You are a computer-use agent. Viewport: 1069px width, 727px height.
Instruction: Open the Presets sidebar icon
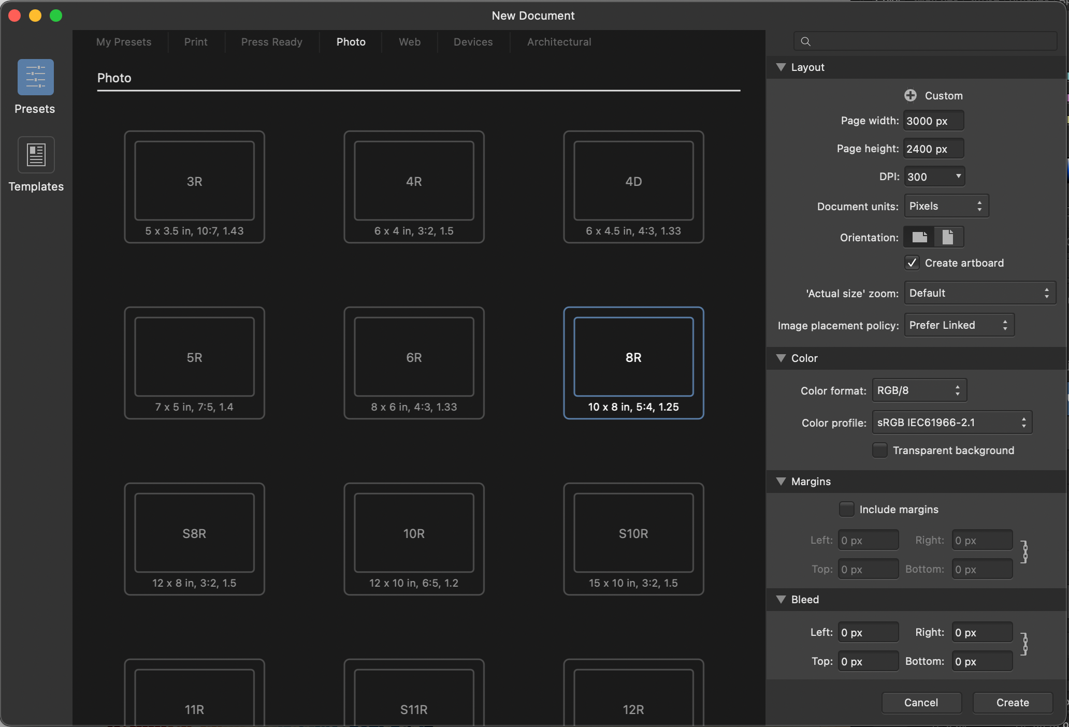click(35, 78)
